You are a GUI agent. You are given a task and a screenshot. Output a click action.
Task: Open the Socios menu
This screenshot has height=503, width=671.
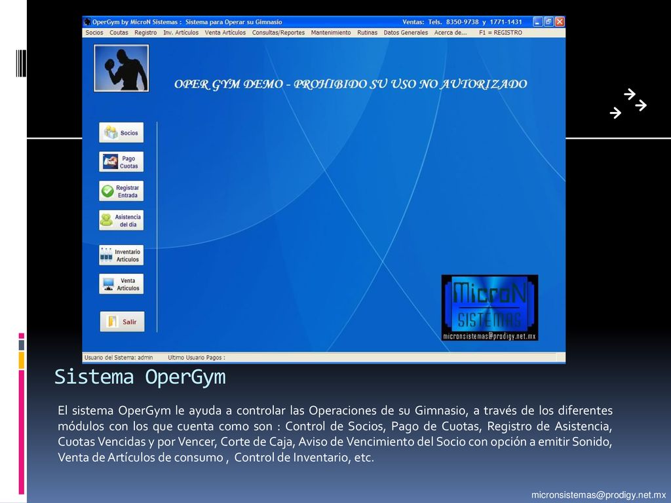(x=94, y=33)
